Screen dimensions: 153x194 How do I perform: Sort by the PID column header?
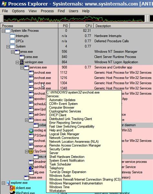(x=64, y=26)
